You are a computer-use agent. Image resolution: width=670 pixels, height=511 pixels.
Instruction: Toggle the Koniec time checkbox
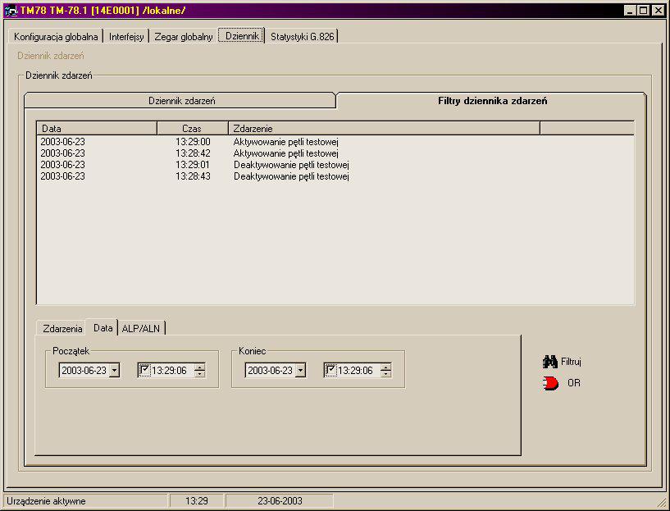[330, 370]
